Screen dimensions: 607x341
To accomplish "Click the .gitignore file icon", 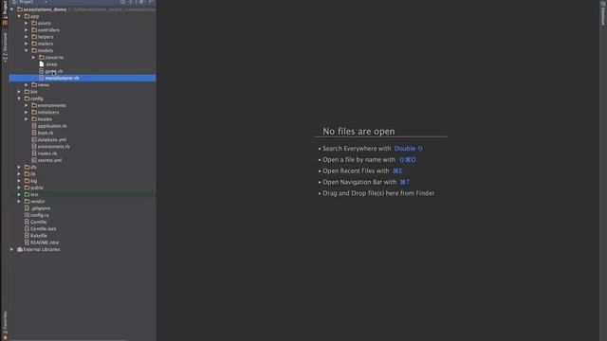I will [x=27, y=208].
